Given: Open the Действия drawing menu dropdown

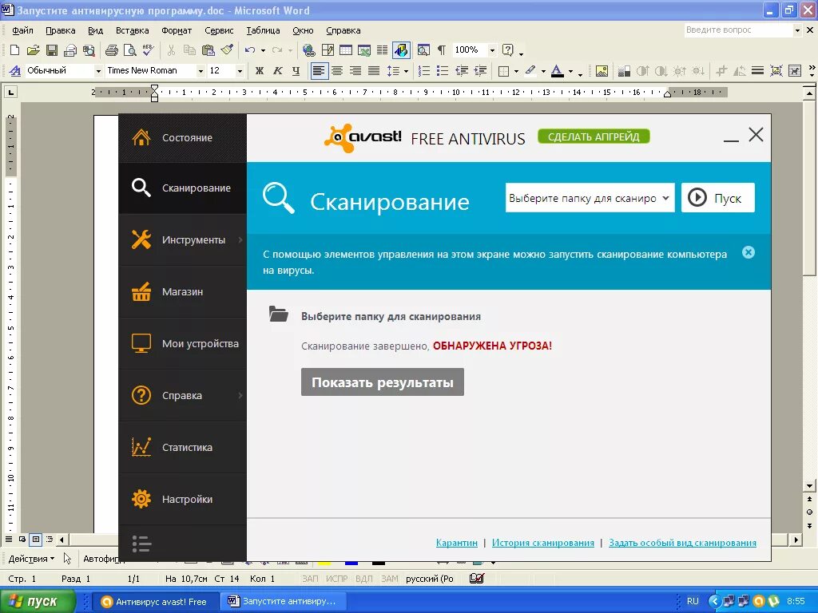Looking at the screenshot, I should (x=31, y=559).
